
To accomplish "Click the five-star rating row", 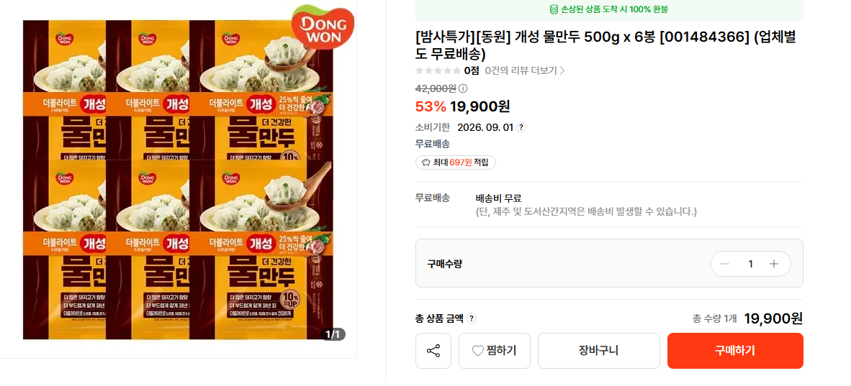I will coord(438,70).
